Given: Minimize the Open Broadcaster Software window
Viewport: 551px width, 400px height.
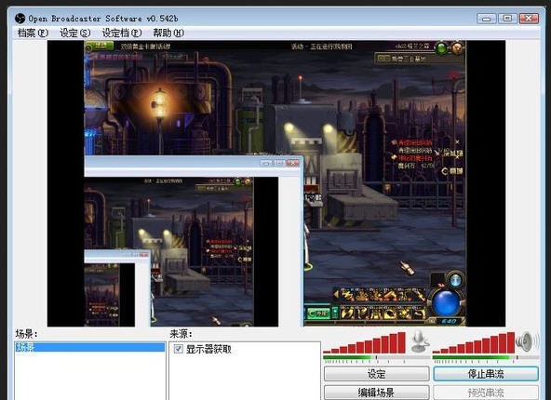Looking at the screenshot, I should click(487, 19).
